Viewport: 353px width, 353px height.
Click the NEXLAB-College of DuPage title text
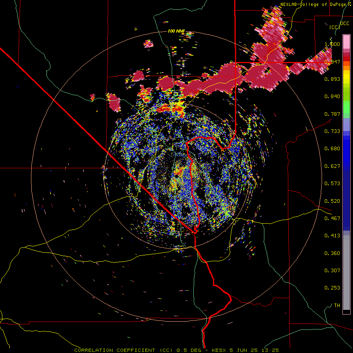315,4
